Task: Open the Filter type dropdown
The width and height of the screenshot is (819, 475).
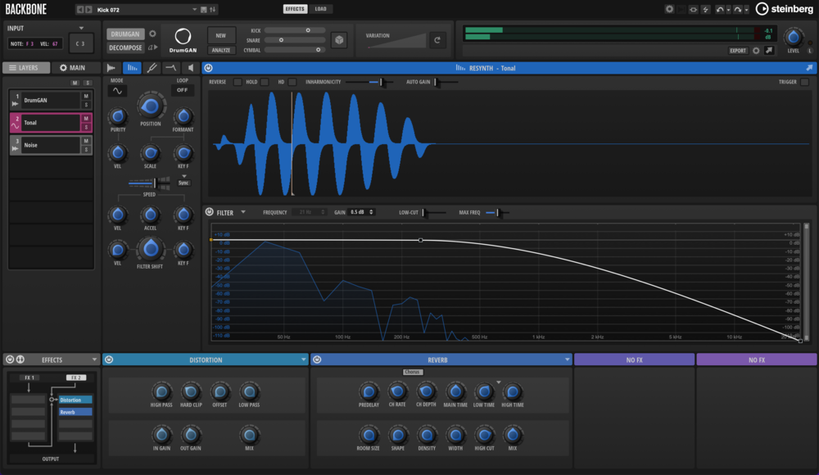Action: coord(244,212)
